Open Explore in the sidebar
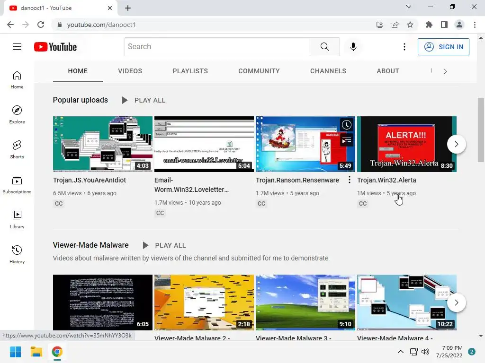The image size is (485, 363). pos(17,114)
